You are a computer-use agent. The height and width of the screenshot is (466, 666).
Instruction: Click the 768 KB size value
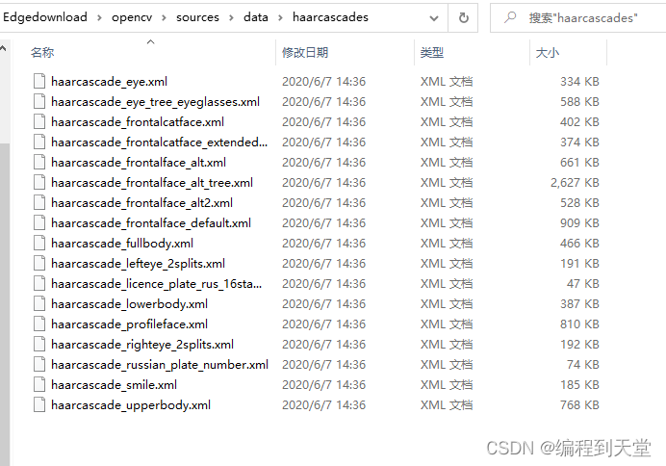click(x=579, y=404)
